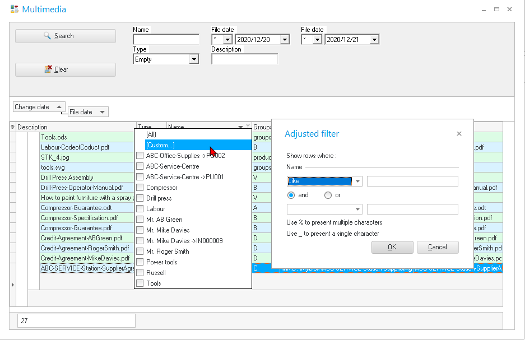
Task: Enable the Mr. Roger Smith checkbox
Action: [140, 251]
